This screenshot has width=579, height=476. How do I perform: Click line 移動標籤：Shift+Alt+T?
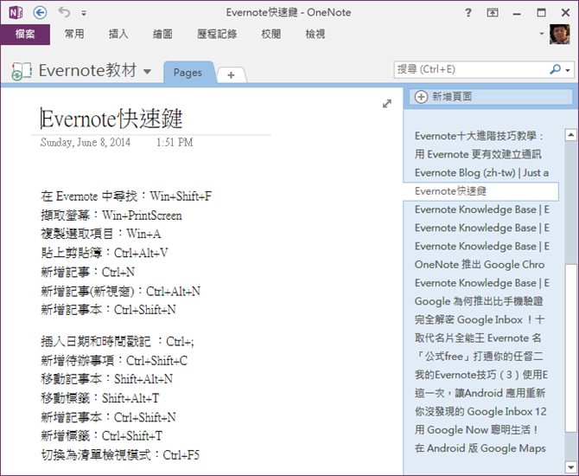tap(99, 398)
